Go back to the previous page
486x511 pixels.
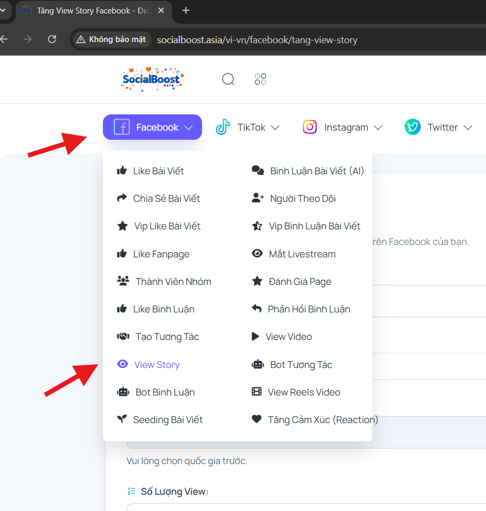coord(4,39)
